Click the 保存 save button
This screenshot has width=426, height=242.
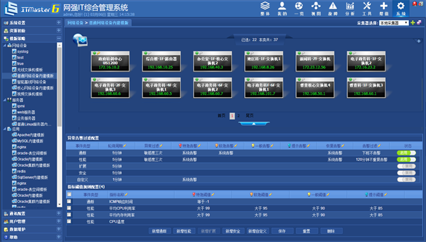coord(282,231)
